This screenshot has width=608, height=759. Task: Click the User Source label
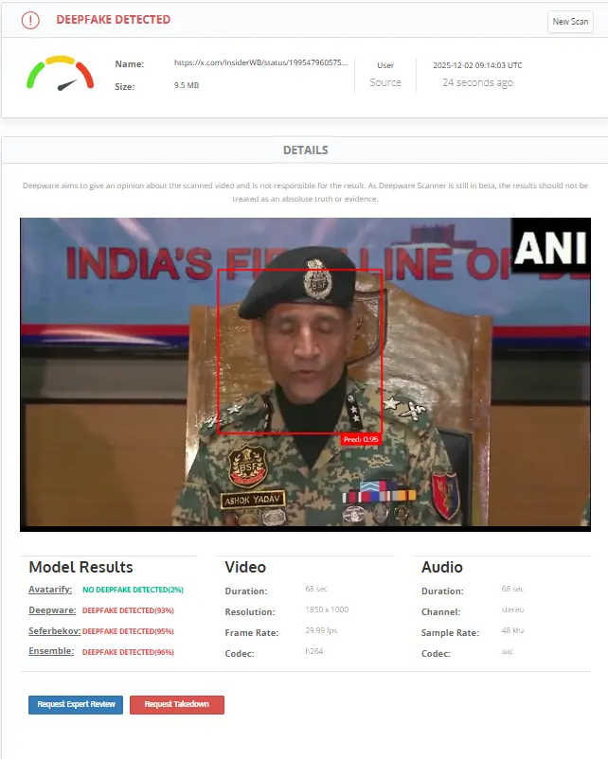385,75
